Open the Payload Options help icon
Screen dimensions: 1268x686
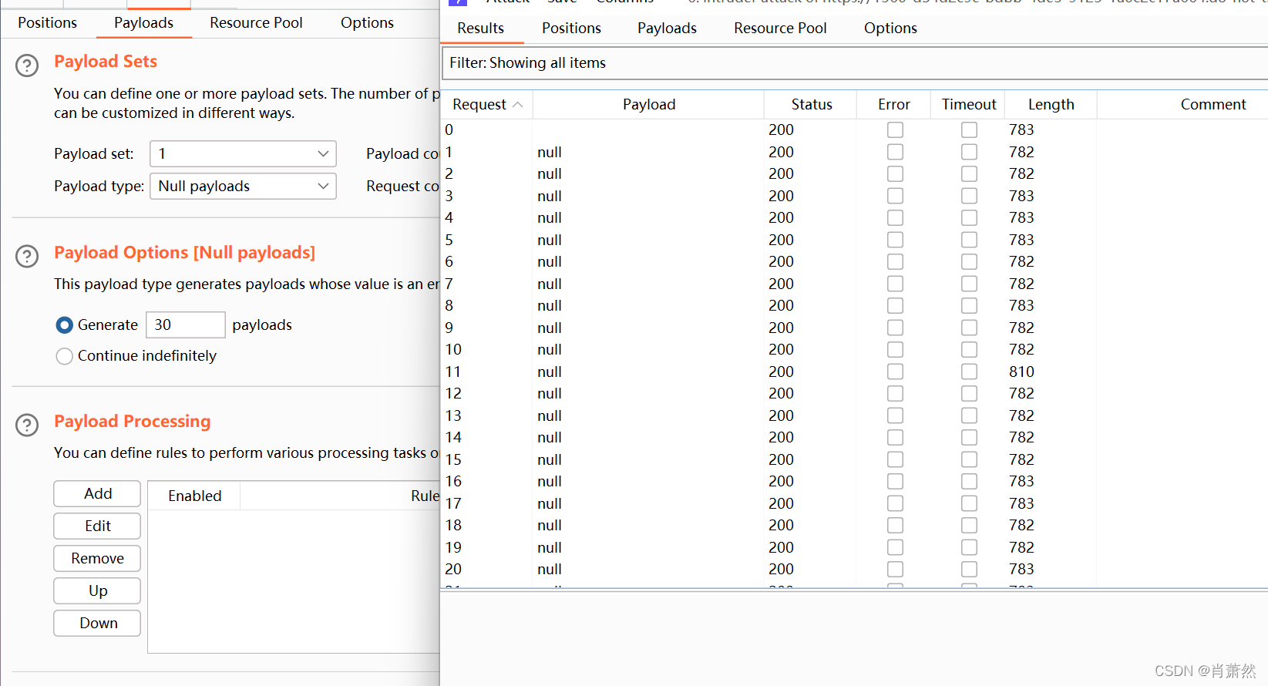point(27,256)
